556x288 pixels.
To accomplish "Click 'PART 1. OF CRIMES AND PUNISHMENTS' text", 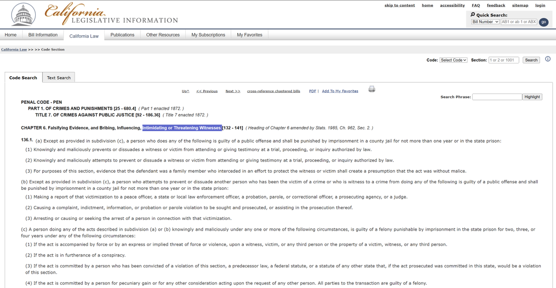I will coord(70,108).
